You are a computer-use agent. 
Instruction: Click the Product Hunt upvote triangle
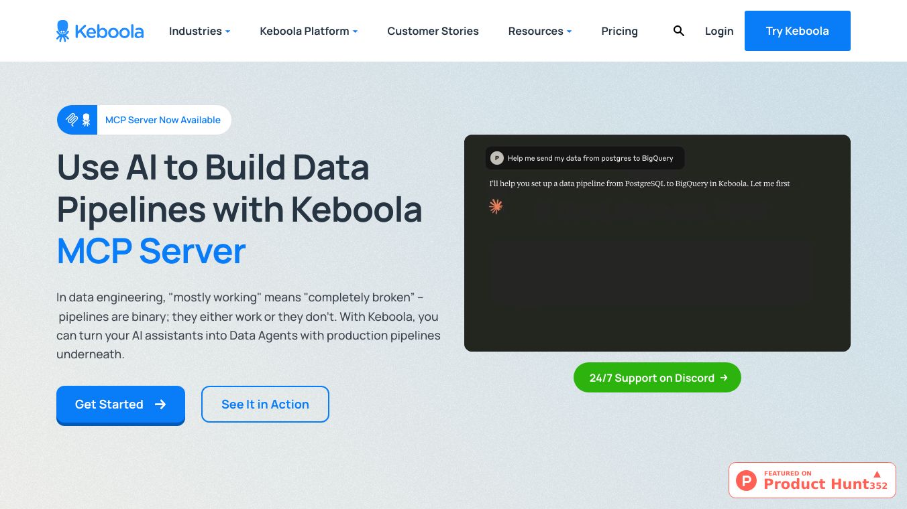coord(877,474)
